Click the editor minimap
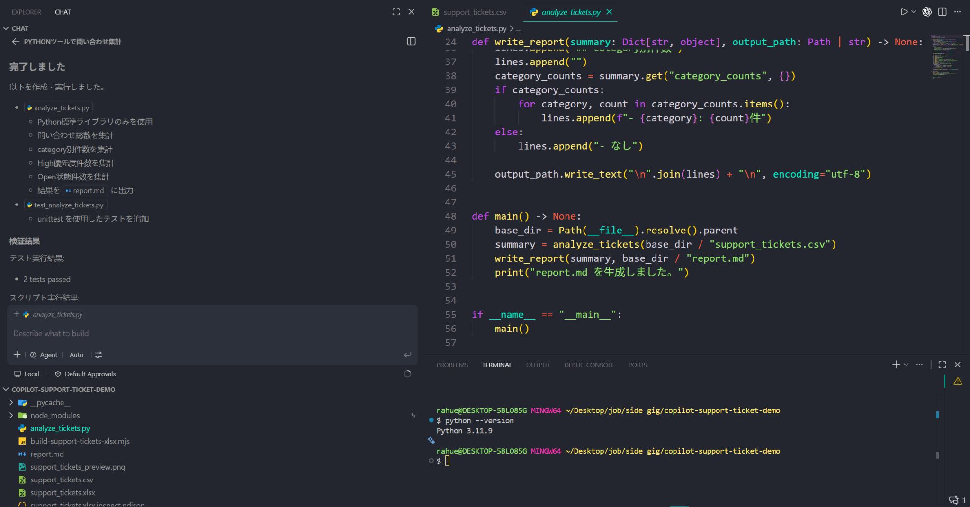This screenshot has width=970, height=507. pos(946,56)
